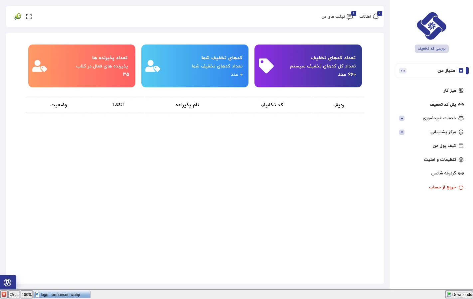
Task: Click the user-tag icon on orange card
Action: pyautogui.click(x=40, y=66)
